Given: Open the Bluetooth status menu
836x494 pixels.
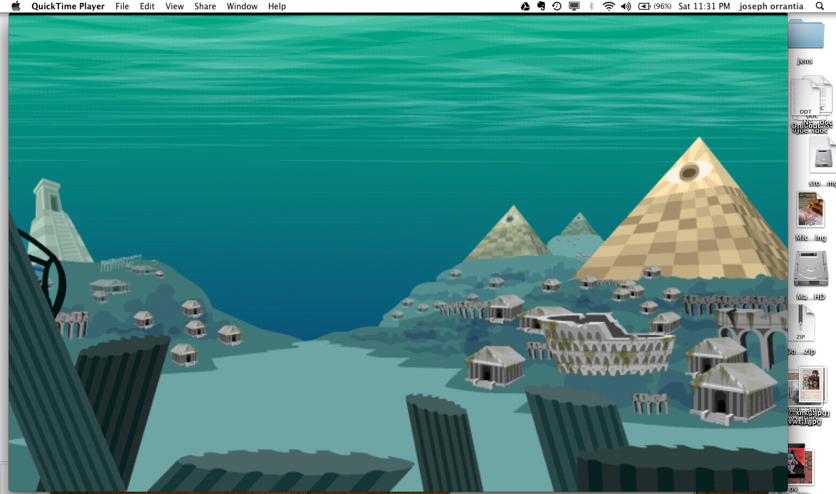Looking at the screenshot, I should [592, 6].
